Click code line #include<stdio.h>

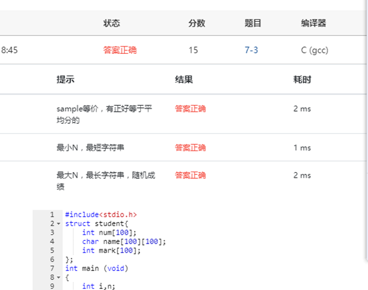click(x=101, y=215)
